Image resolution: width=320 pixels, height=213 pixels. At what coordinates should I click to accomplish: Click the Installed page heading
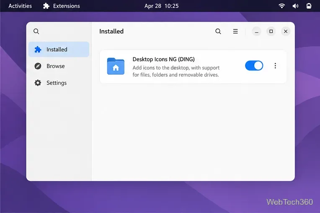[x=111, y=31]
